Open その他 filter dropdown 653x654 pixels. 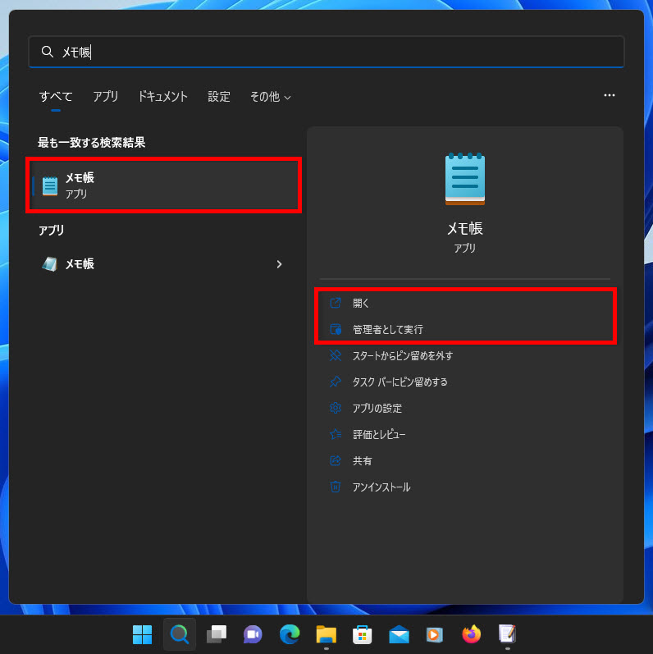270,97
